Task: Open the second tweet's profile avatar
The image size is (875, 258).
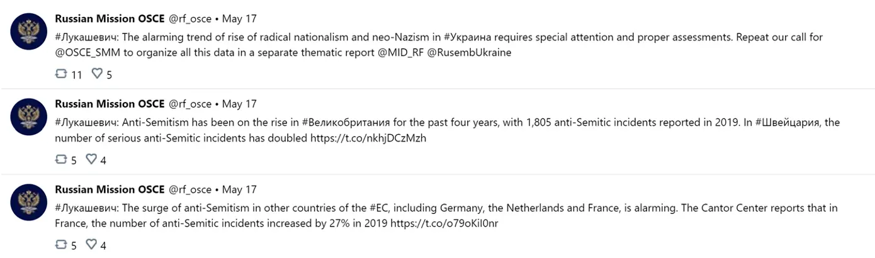Action: (x=29, y=117)
